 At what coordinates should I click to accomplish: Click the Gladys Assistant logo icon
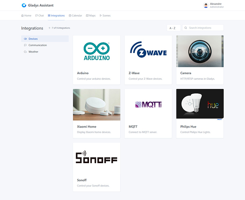(x=24, y=5)
